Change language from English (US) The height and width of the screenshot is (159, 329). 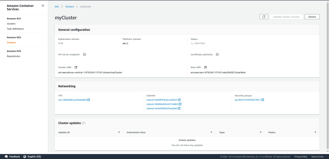coord(34,156)
